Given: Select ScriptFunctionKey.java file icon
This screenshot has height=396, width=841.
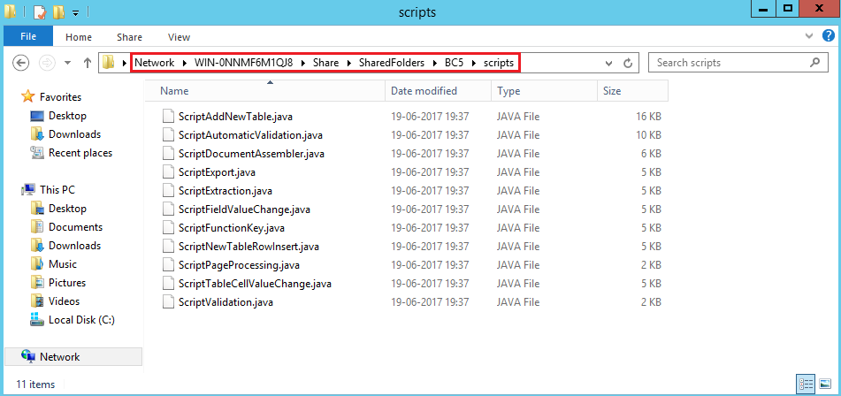Looking at the screenshot, I should (169, 228).
